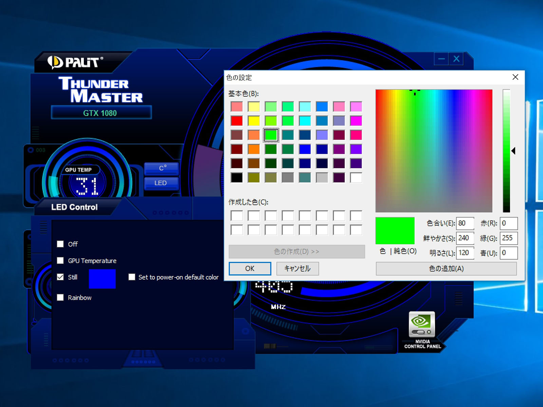Select the pure blue basic color
This screenshot has width=543, height=407.
click(x=305, y=149)
